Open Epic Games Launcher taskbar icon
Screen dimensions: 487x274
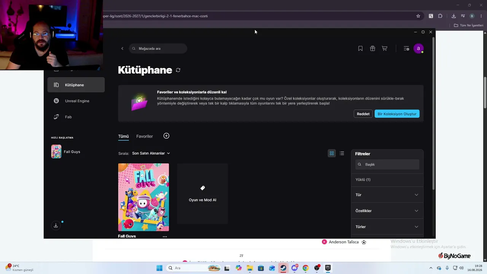328,268
